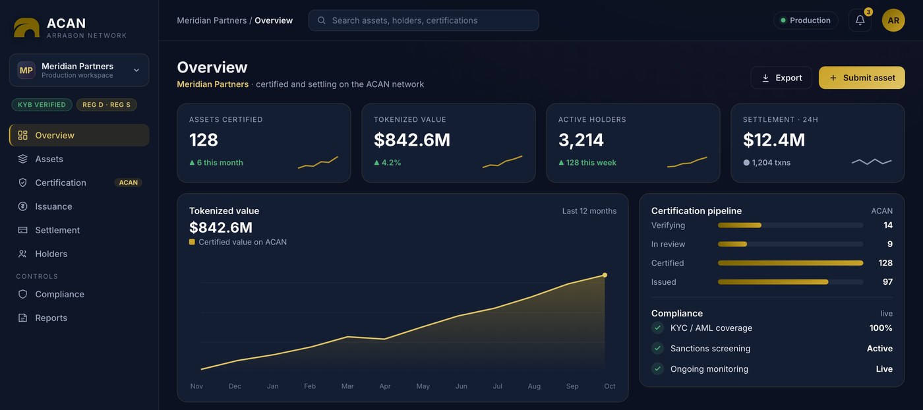Click the Overview grid icon in sidebar
The width and height of the screenshot is (923, 410).
click(x=23, y=135)
